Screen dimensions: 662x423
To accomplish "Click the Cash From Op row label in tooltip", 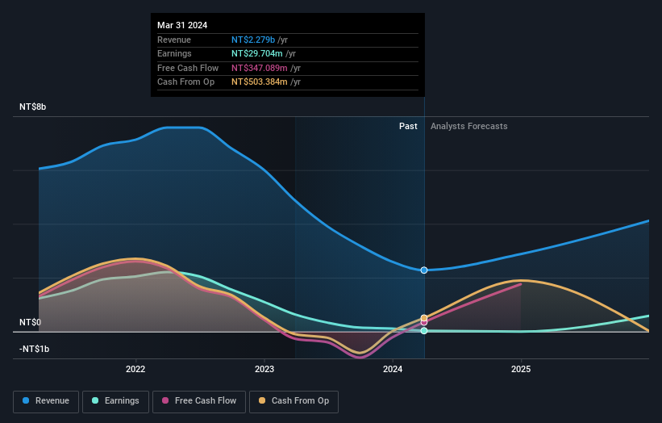I will [x=185, y=82].
